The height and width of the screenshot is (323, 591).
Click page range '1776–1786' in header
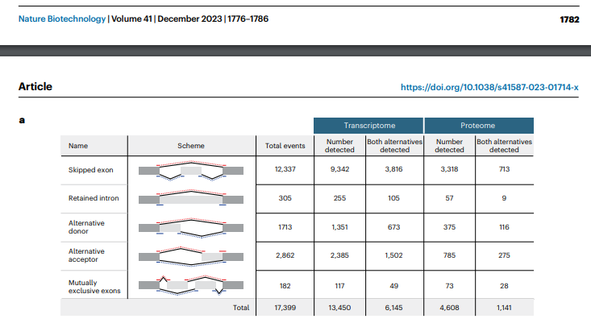[248, 19]
